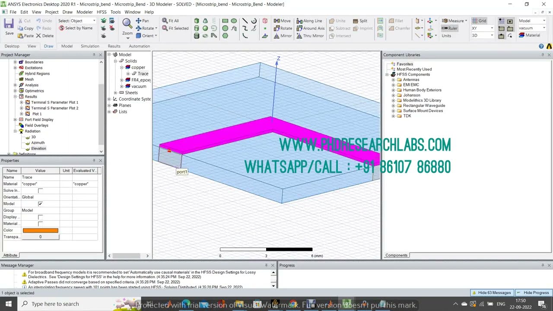Switch to the Automation ribbon tab

click(x=139, y=46)
